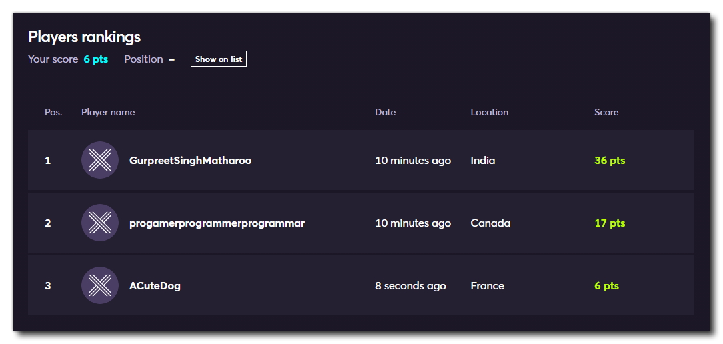Click your score 6 pts value
The width and height of the screenshot is (723, 344).
(x=96, y=59)
